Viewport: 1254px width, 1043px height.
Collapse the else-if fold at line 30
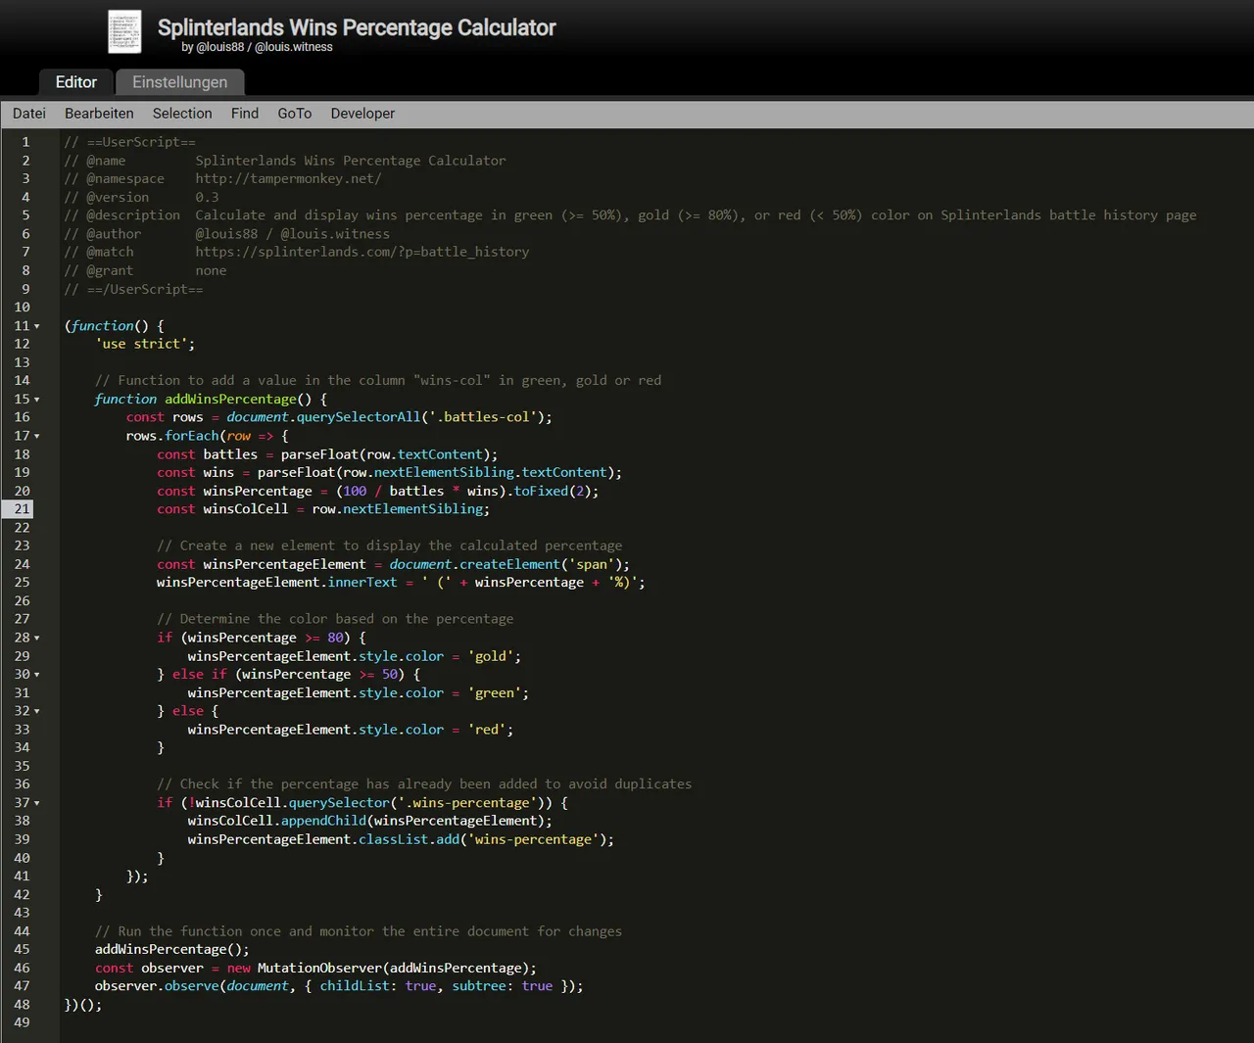[x=37, y=675]
